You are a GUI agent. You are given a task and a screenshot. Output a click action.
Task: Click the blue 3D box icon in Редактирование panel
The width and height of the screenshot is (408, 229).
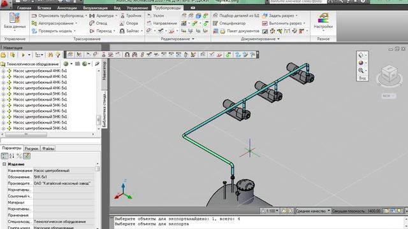(x=198, y=16)
